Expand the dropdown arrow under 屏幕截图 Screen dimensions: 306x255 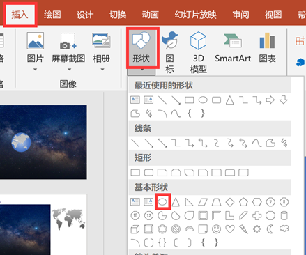[x=69, y=70]
